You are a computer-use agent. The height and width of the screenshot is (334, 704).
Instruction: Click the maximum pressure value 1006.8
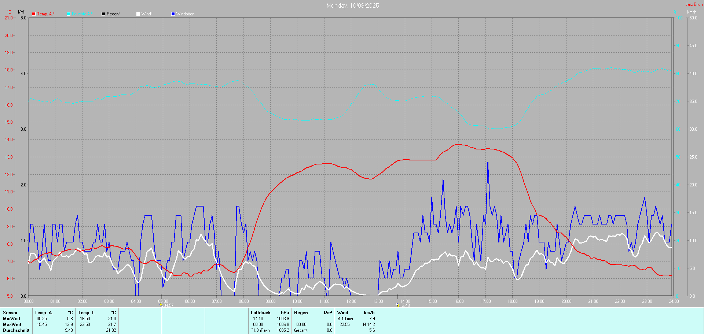tap(283, 324)
